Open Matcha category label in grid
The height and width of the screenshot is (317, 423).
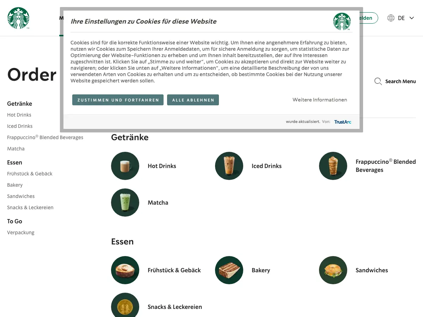(x=158, y=203)
